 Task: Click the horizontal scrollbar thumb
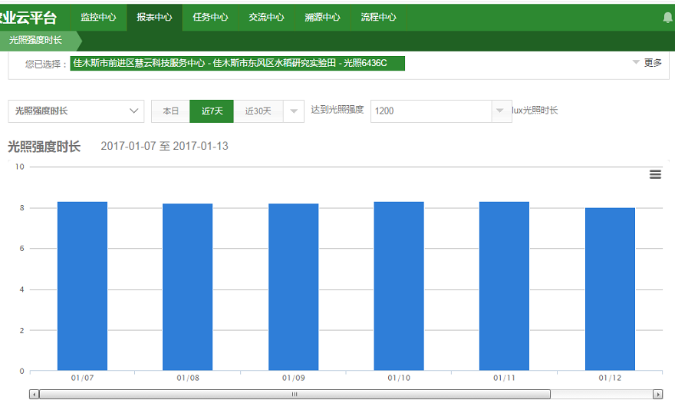[x=294, y=394]
